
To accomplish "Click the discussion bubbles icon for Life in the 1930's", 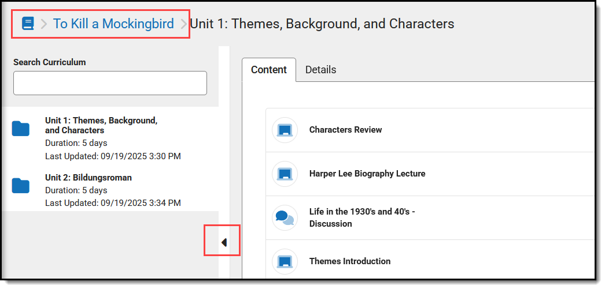I will pyautogui.click(x=285, y=218).
